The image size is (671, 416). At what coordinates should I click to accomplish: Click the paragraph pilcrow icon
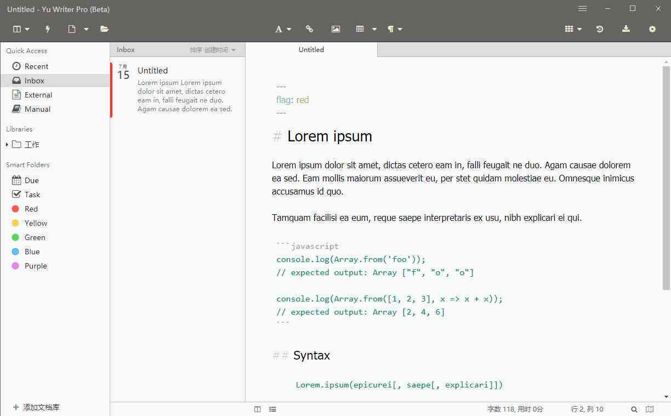pos(391,29)
